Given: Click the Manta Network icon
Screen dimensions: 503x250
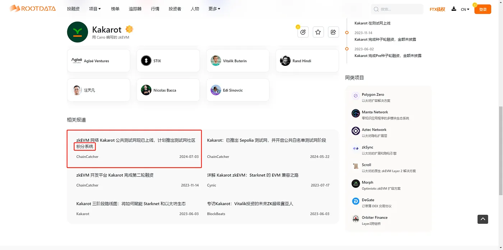Looking at the screenshot, I should coord(356,114).
